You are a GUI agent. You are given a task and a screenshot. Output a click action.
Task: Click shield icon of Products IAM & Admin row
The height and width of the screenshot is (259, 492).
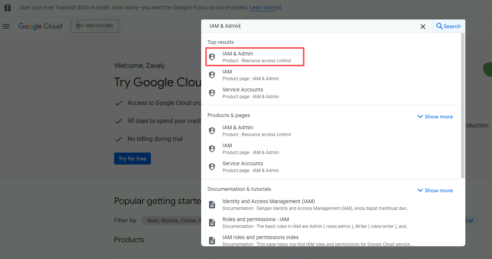212,131
